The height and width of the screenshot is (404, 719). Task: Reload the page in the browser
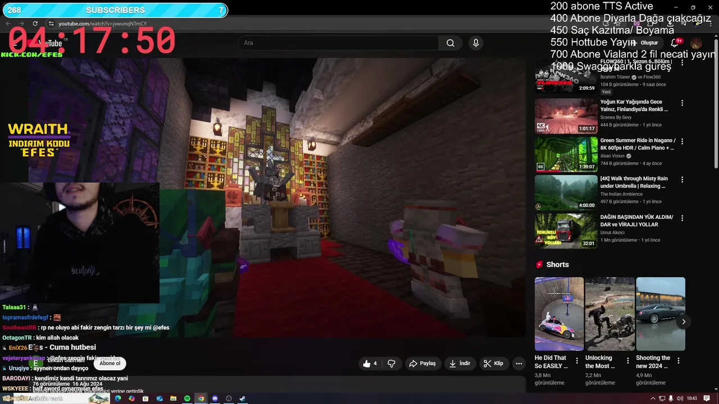click(35, 24)
